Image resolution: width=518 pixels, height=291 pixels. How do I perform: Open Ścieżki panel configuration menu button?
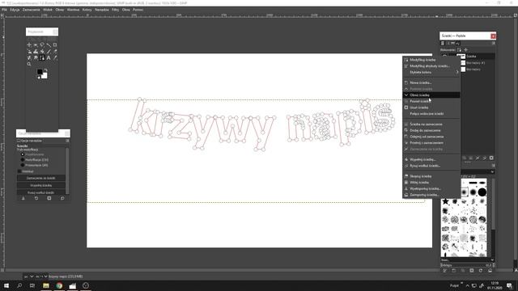click(494, 43)
